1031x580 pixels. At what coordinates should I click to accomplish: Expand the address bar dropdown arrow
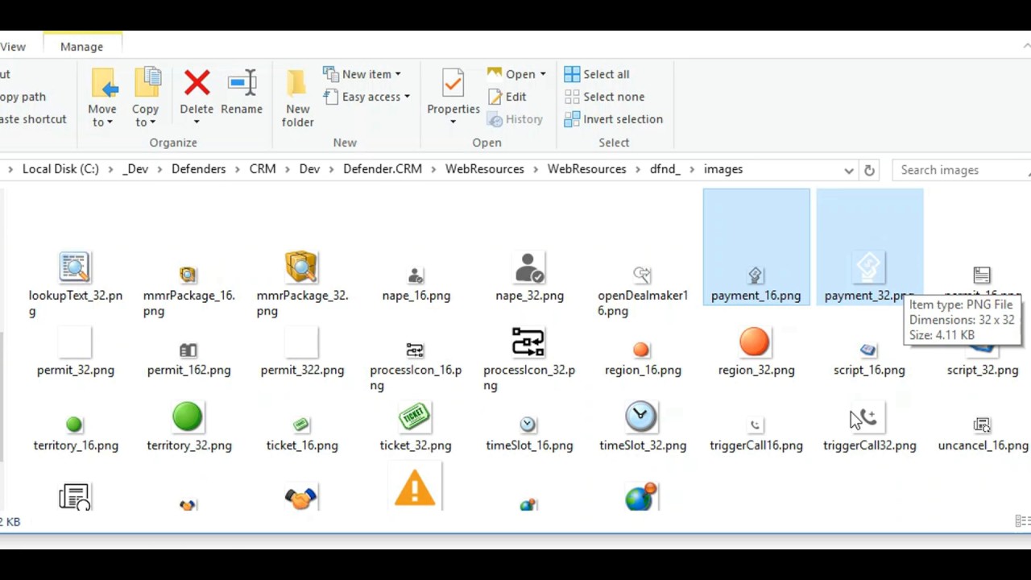tap(848, 169)
